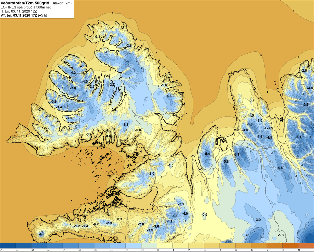
Task: Click the '-4.2' temperature value
Action: (73, 73)
